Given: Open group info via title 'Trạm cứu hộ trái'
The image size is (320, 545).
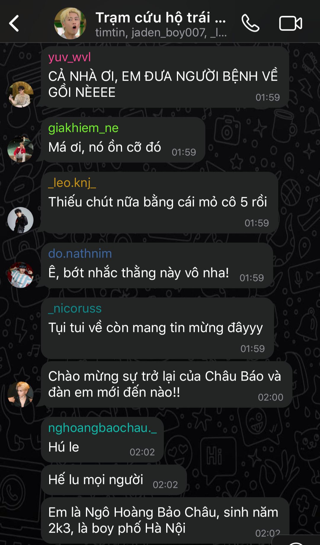Looking at the screenshot, I should point(161,17).
